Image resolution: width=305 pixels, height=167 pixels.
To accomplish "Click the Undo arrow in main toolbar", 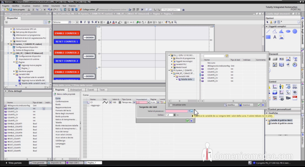I will point(49,10).
